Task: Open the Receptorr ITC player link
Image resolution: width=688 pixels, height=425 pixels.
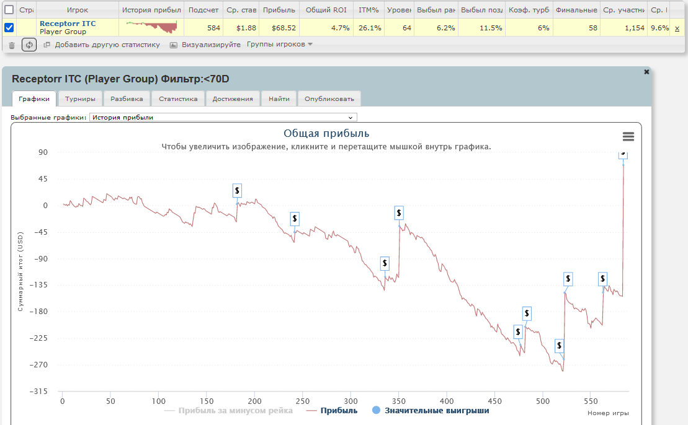Action: [68, 24]
